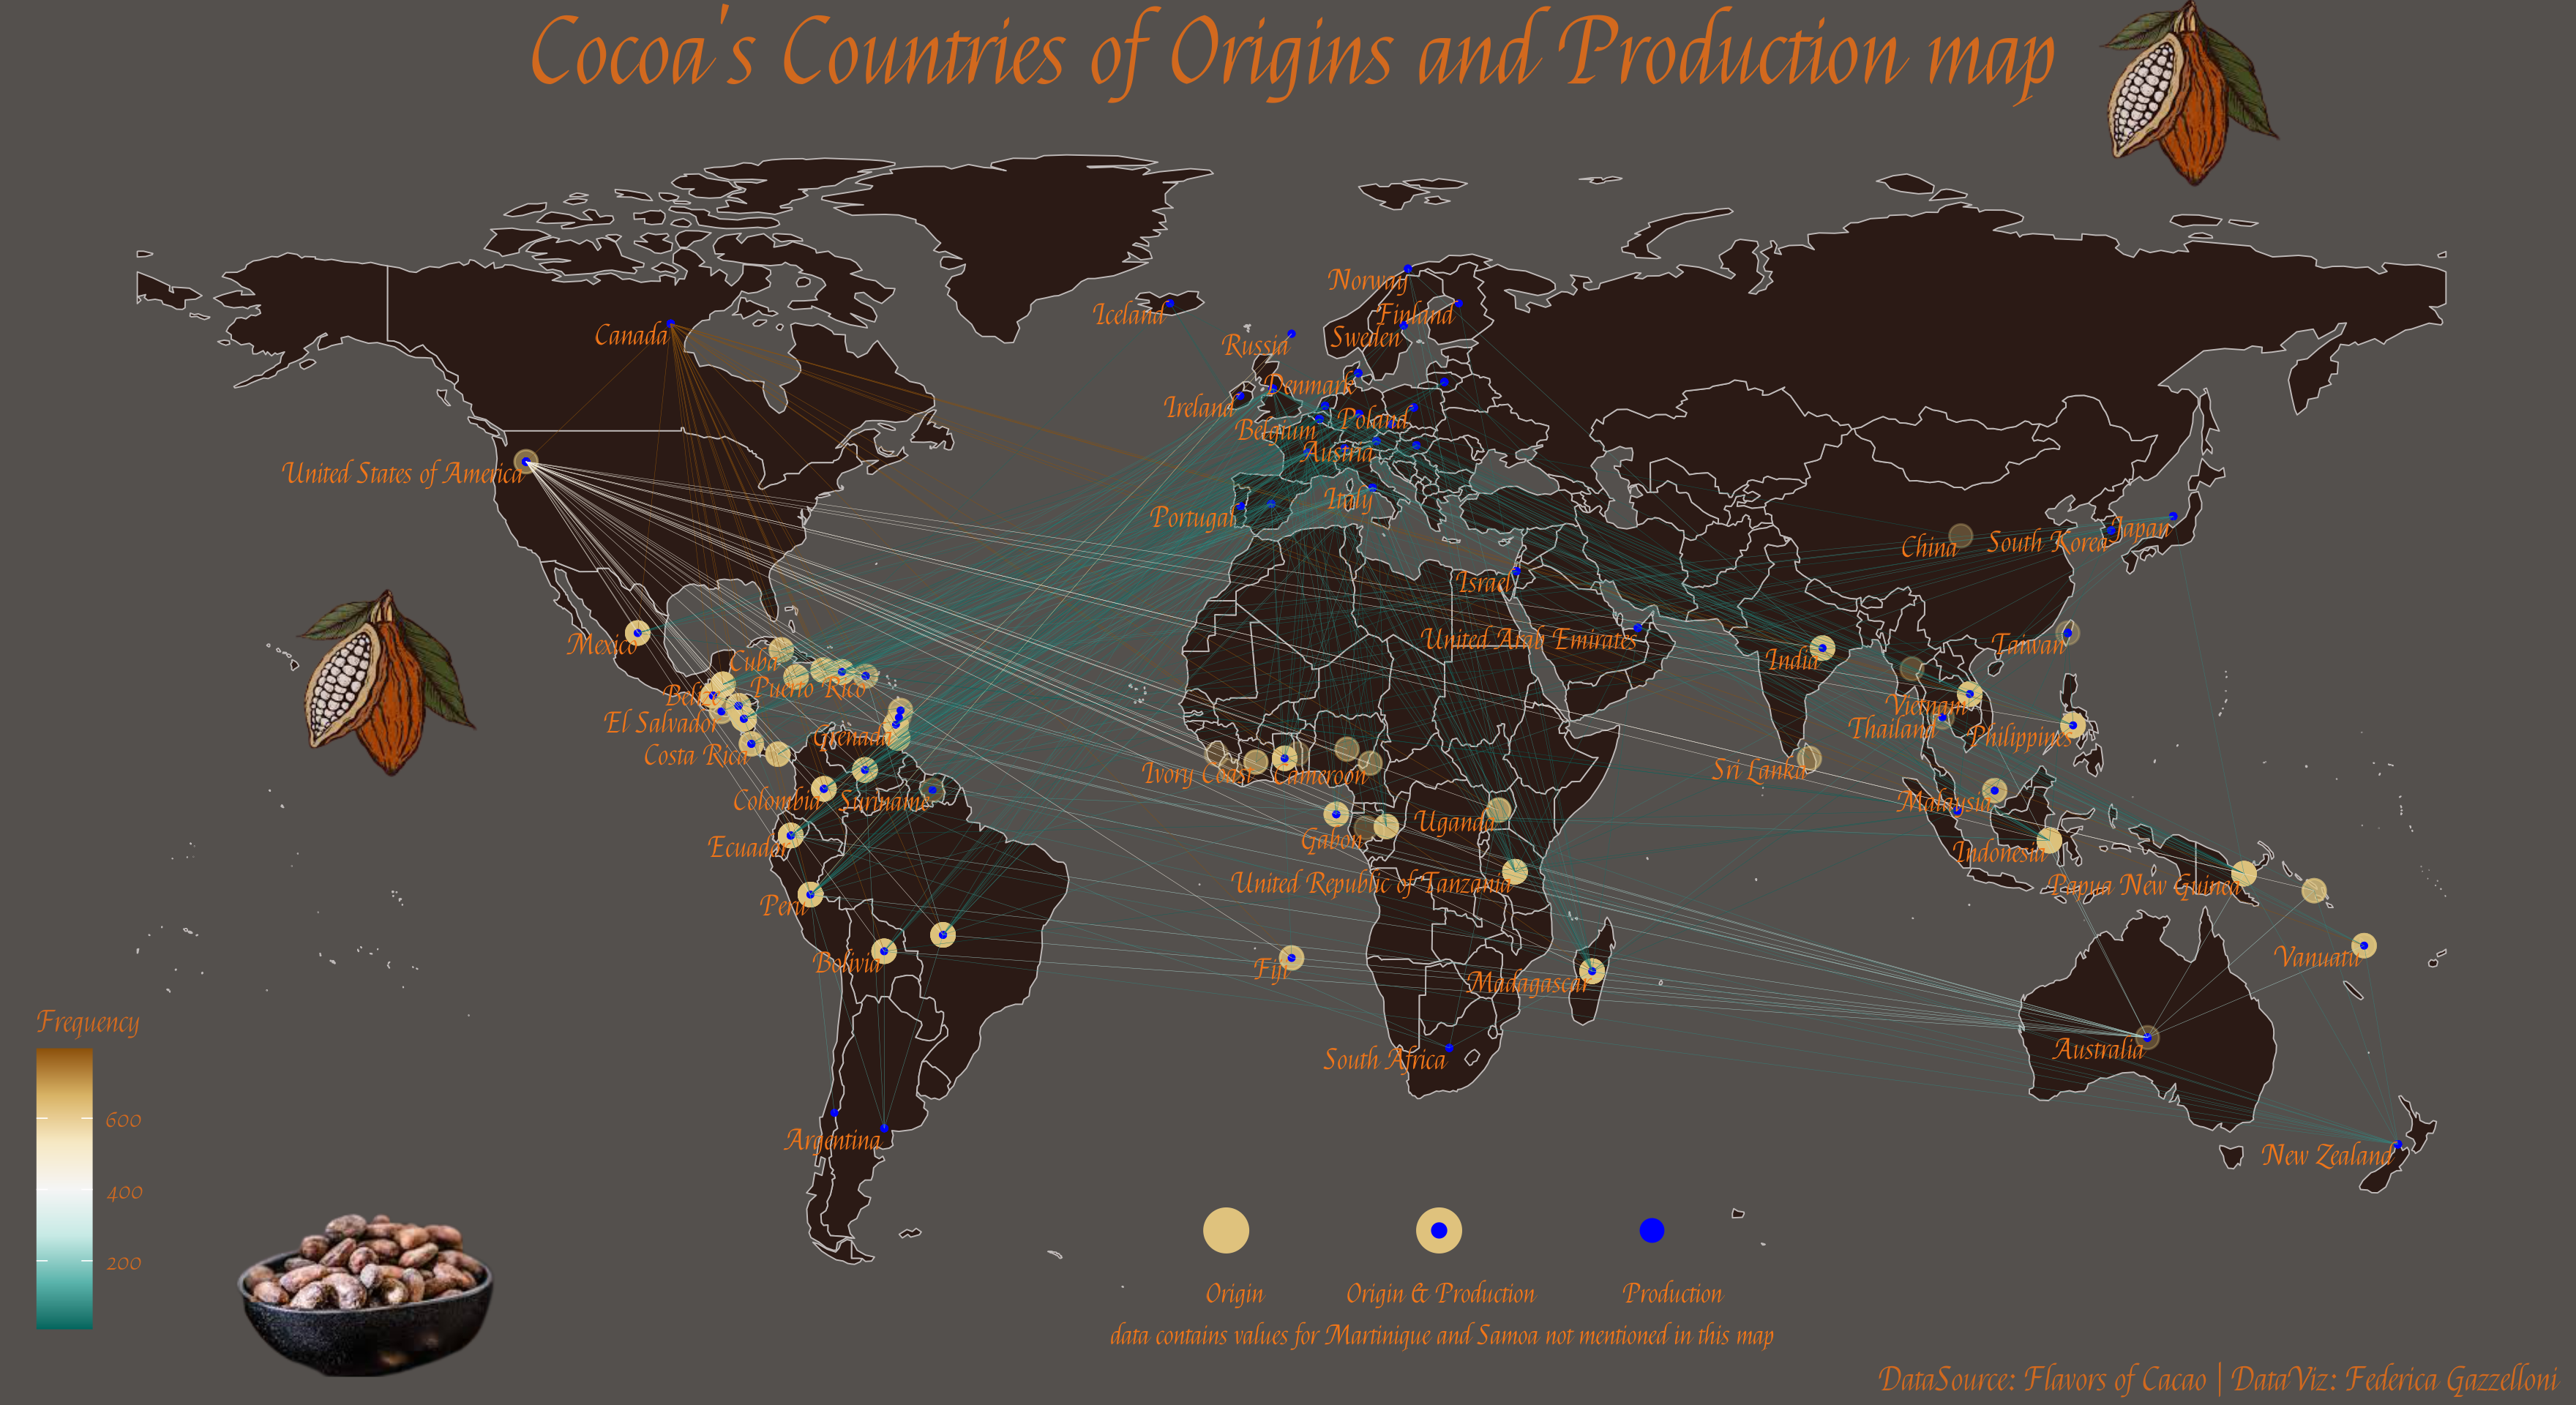
Task: Click the bowl of cocoa beans image
Action: 365,1294
